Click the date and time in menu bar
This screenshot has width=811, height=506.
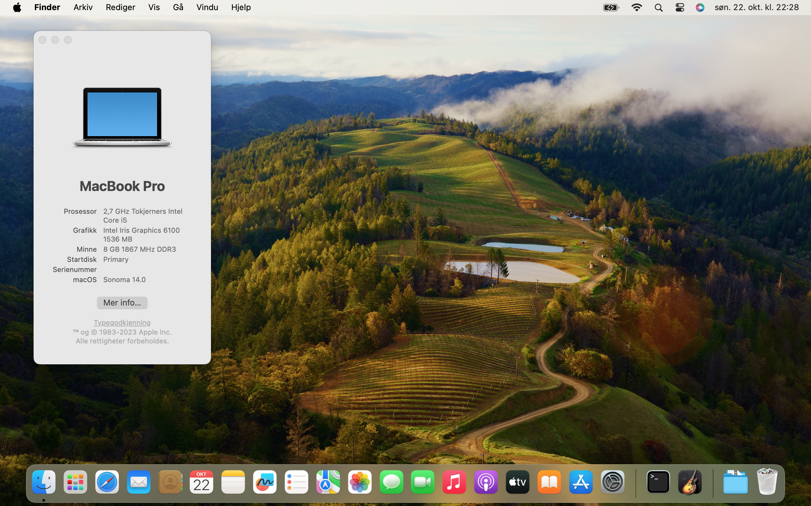coord(757,7)
